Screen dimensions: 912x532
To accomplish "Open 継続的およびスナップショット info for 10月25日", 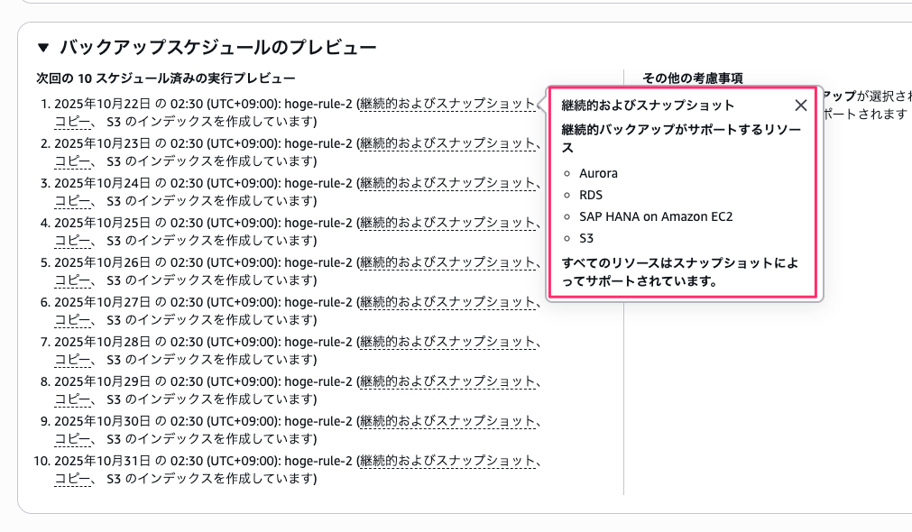I will pos(447,223).
